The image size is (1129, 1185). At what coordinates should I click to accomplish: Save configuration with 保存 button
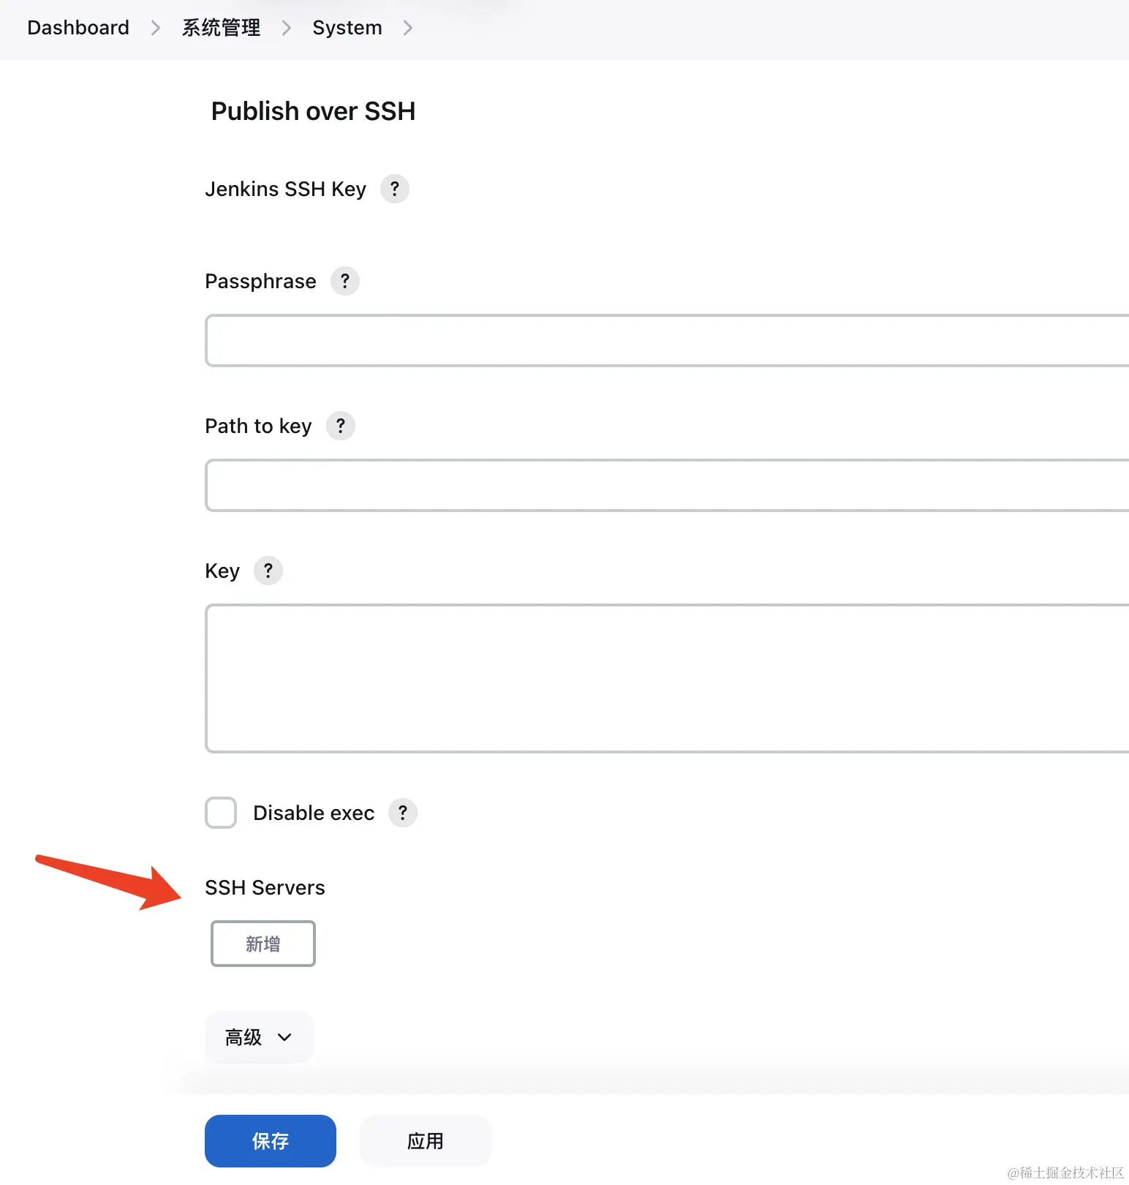pyautogui.click(x=271, y=1141)
